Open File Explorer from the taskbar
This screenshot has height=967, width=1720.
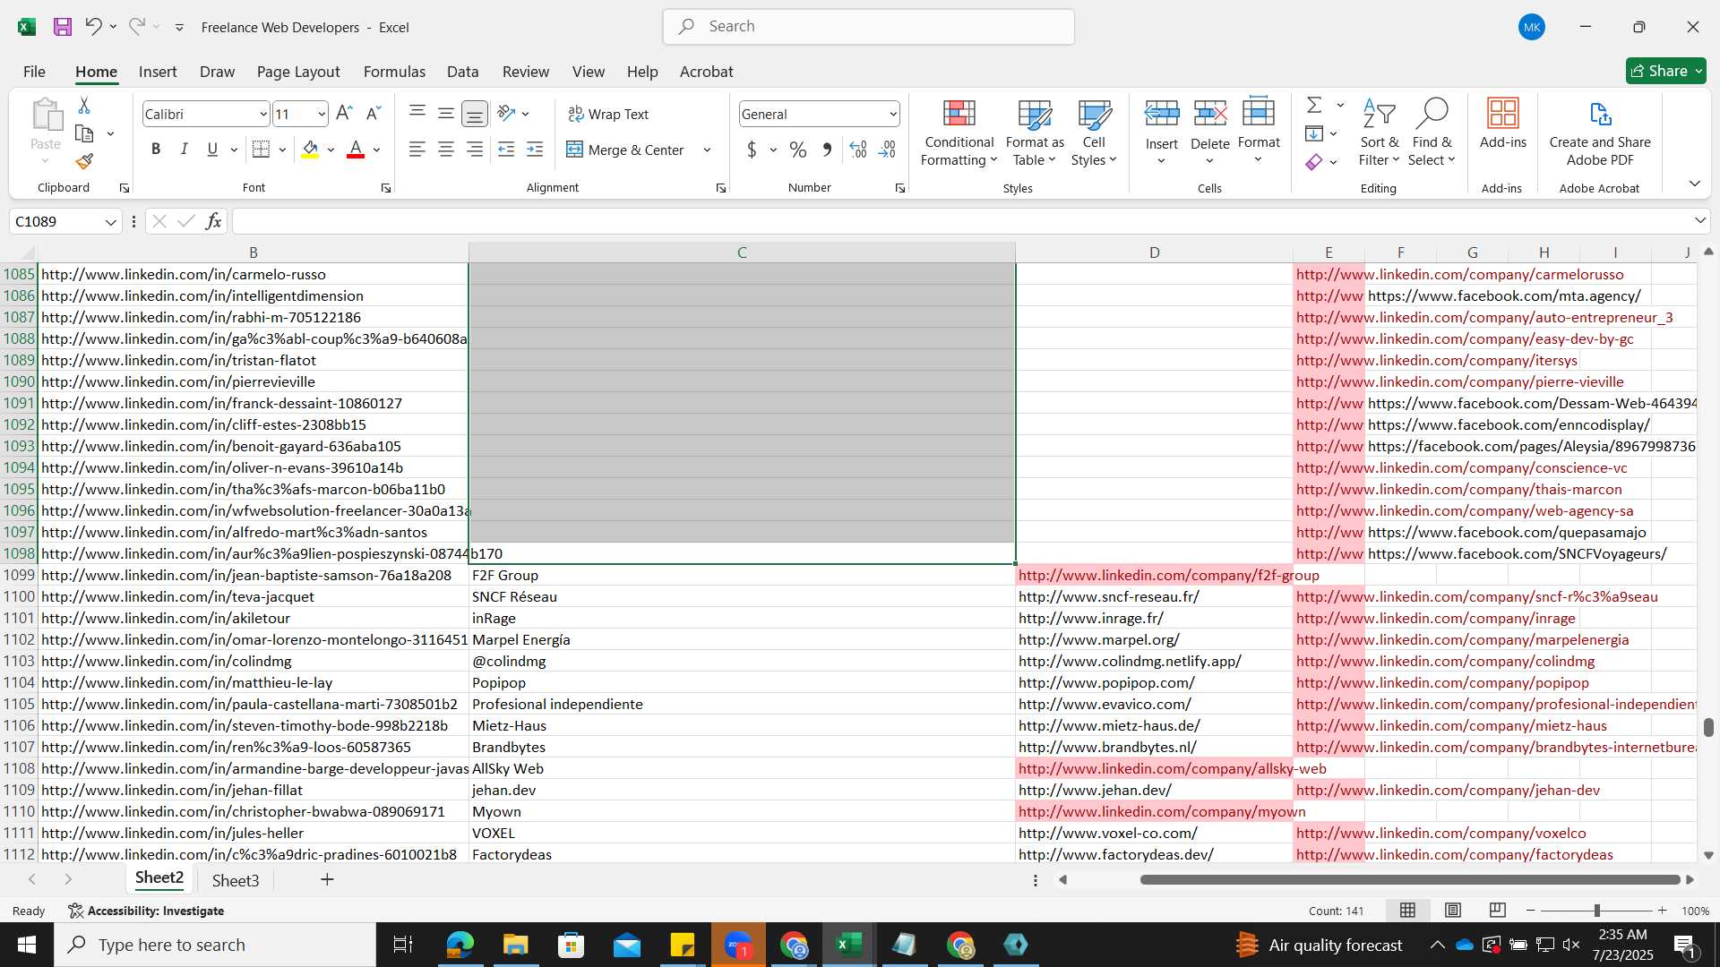515,945
